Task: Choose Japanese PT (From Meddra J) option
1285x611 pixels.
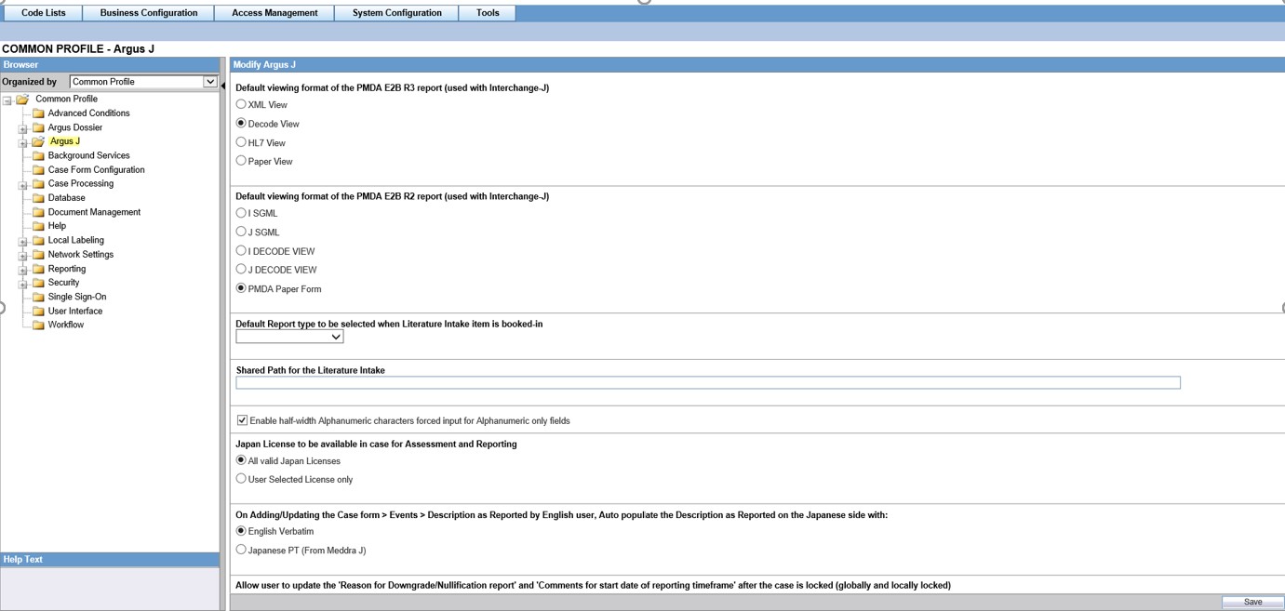Action: point(241,550)
